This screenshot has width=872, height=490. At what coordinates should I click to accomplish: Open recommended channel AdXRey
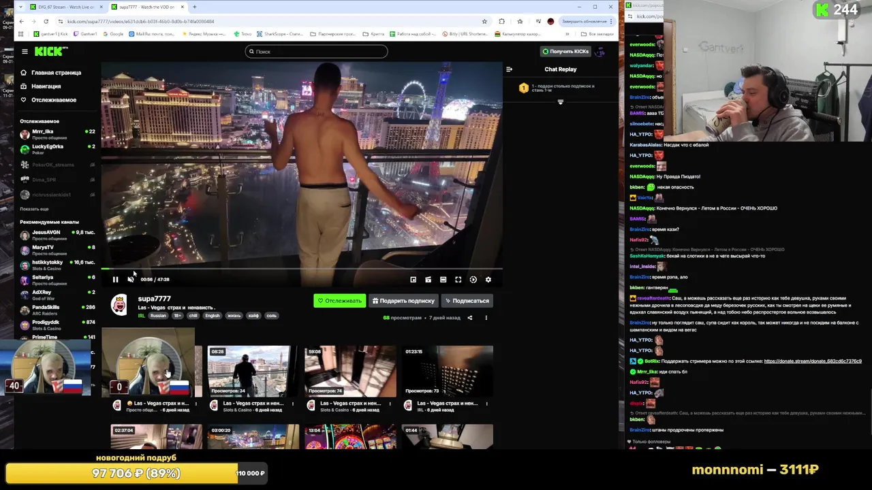[57, 295]
